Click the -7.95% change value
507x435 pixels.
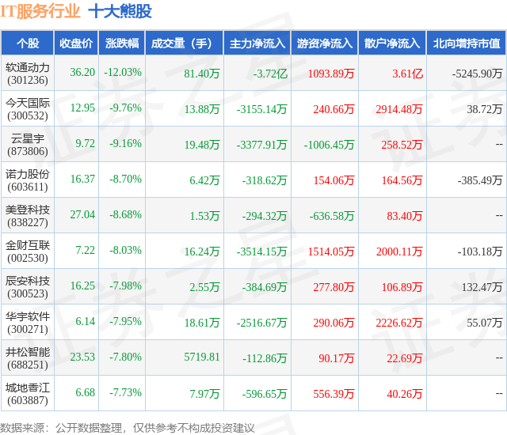pyautogui.click(x=125, y=321)
